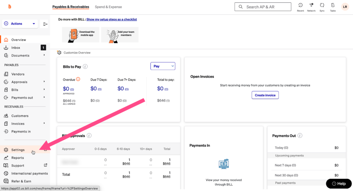Click the Payments In computer illustration
The image size is (353, 191).
(224, 164)
